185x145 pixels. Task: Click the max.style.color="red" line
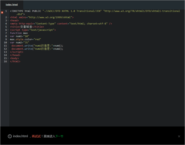[x=26, y=39]
